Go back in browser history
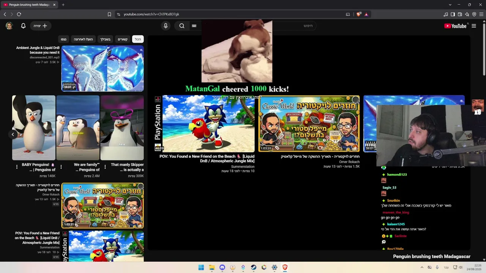 coord(5,14)
